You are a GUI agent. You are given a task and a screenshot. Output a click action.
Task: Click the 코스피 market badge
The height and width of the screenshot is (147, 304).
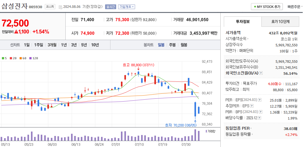50,7
